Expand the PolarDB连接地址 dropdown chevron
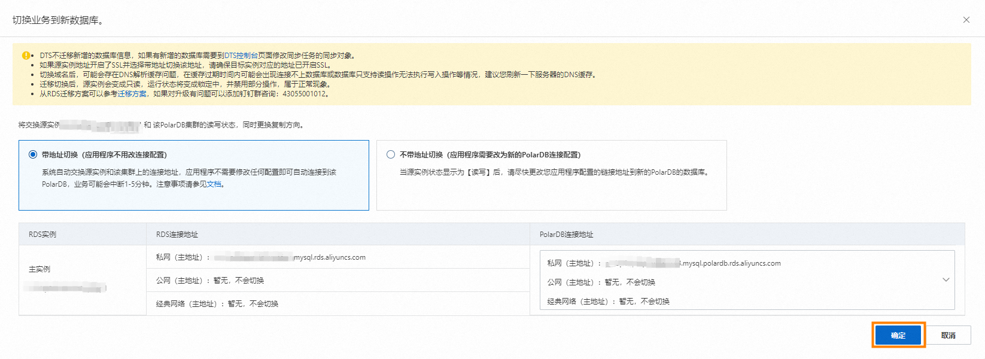Screen dimensions: 985x359 tap(946, 279)
